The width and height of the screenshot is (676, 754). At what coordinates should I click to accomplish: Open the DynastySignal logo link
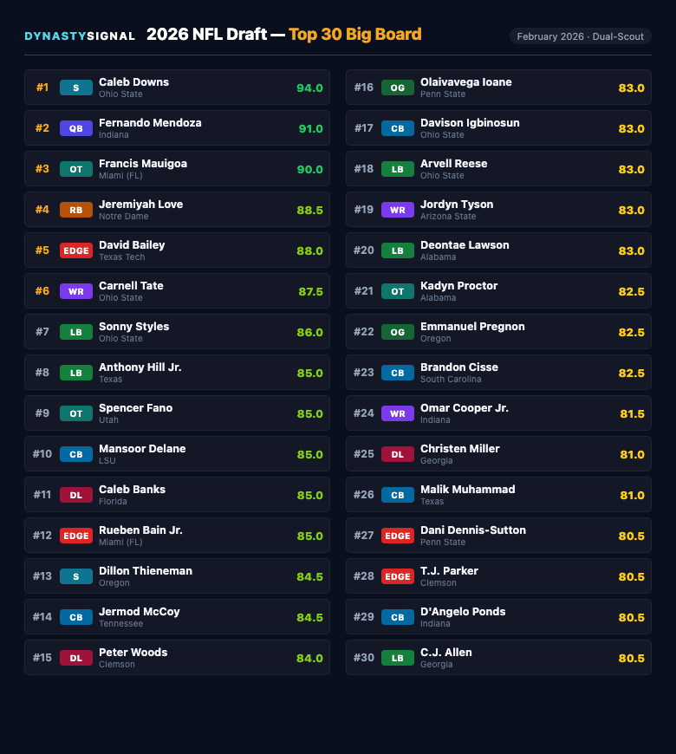point(80,36)
